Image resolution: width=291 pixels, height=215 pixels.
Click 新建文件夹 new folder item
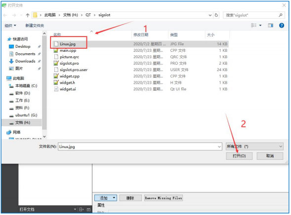(35, 26)
